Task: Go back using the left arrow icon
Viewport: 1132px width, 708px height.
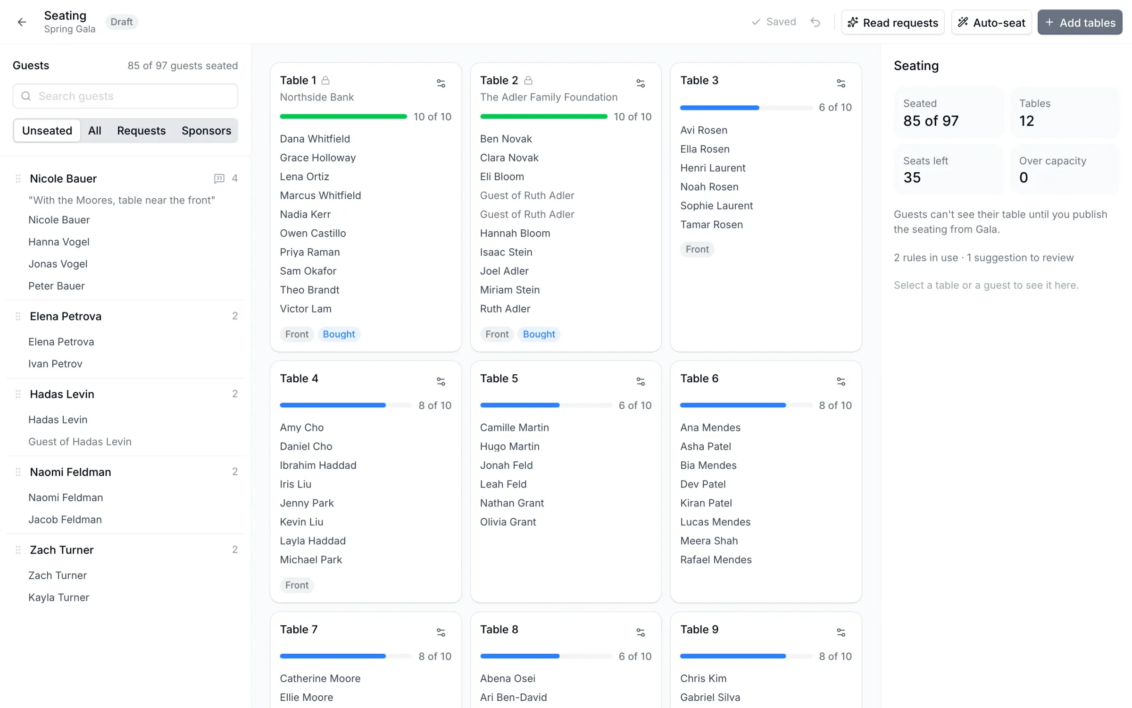Action: point(22,22)
